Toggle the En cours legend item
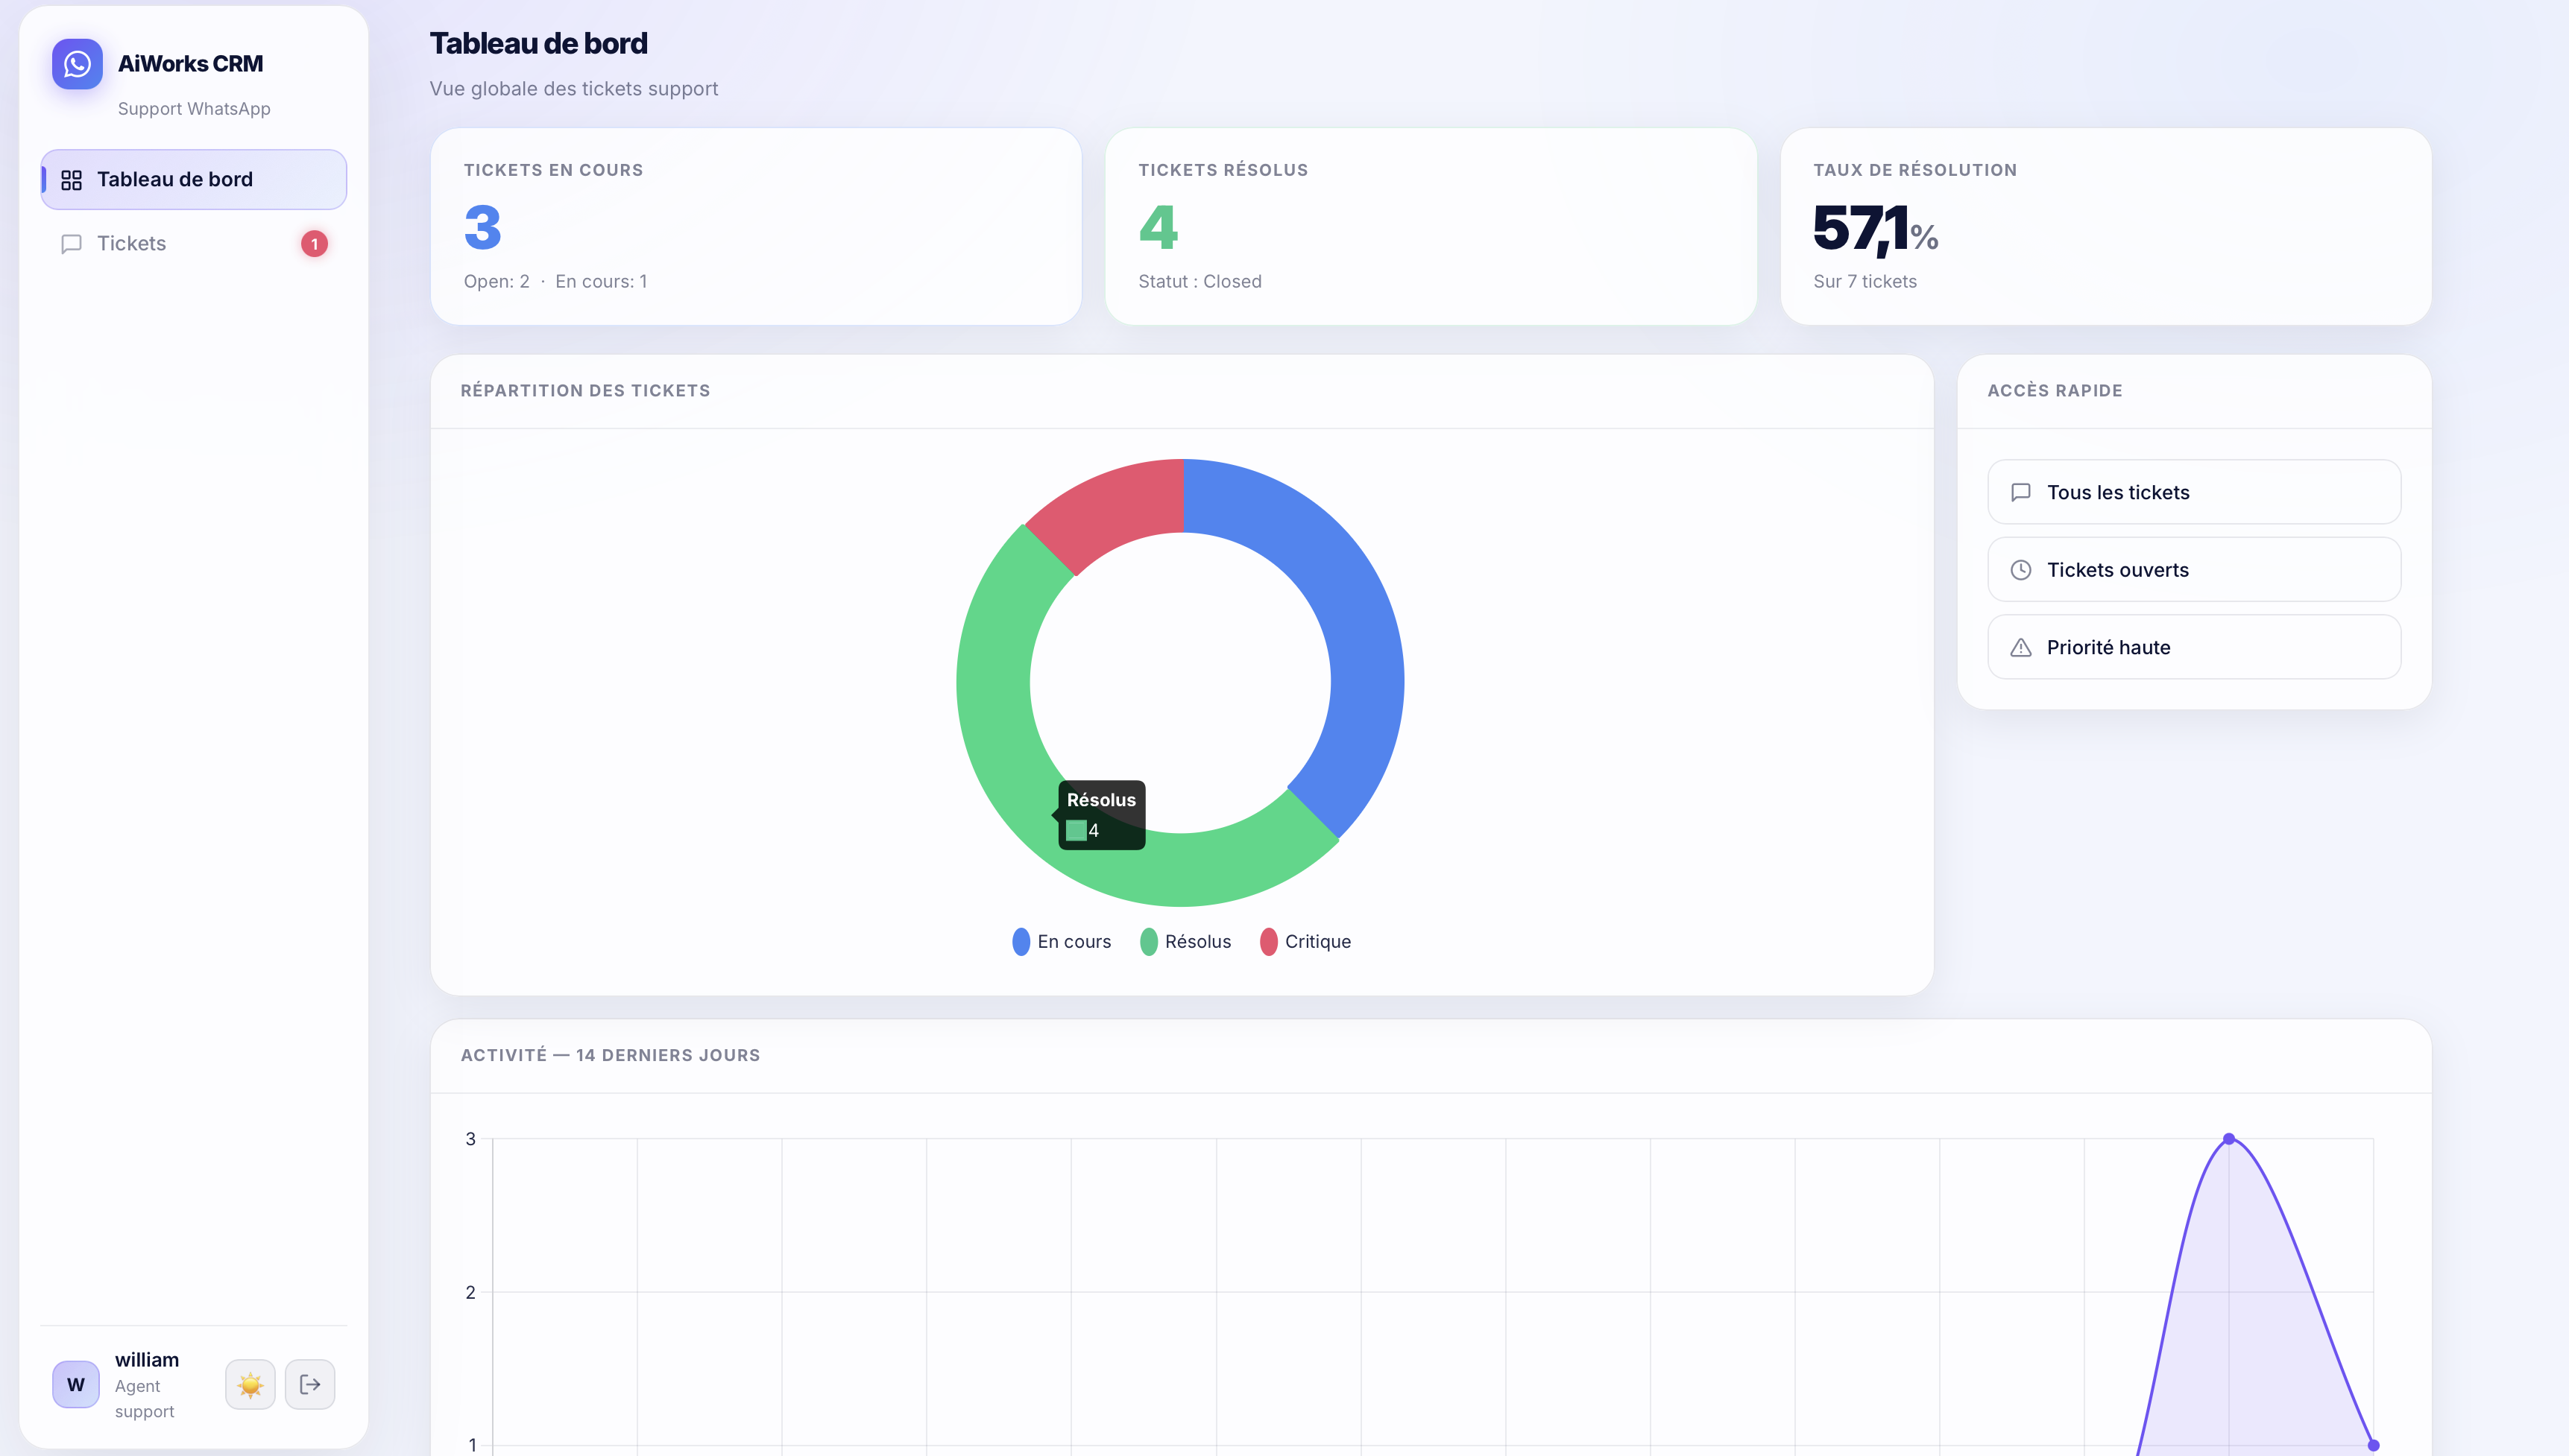Viewport: 2569px width, 1456px height. point(1062,942)
